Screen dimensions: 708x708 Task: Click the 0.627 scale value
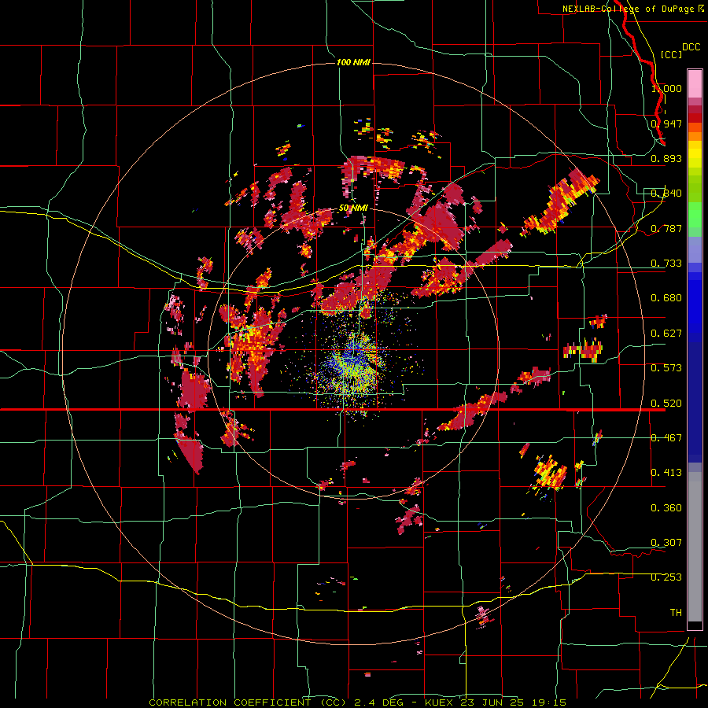[666, 334]
